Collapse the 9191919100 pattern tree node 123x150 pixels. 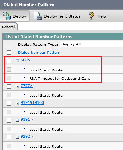17,104
